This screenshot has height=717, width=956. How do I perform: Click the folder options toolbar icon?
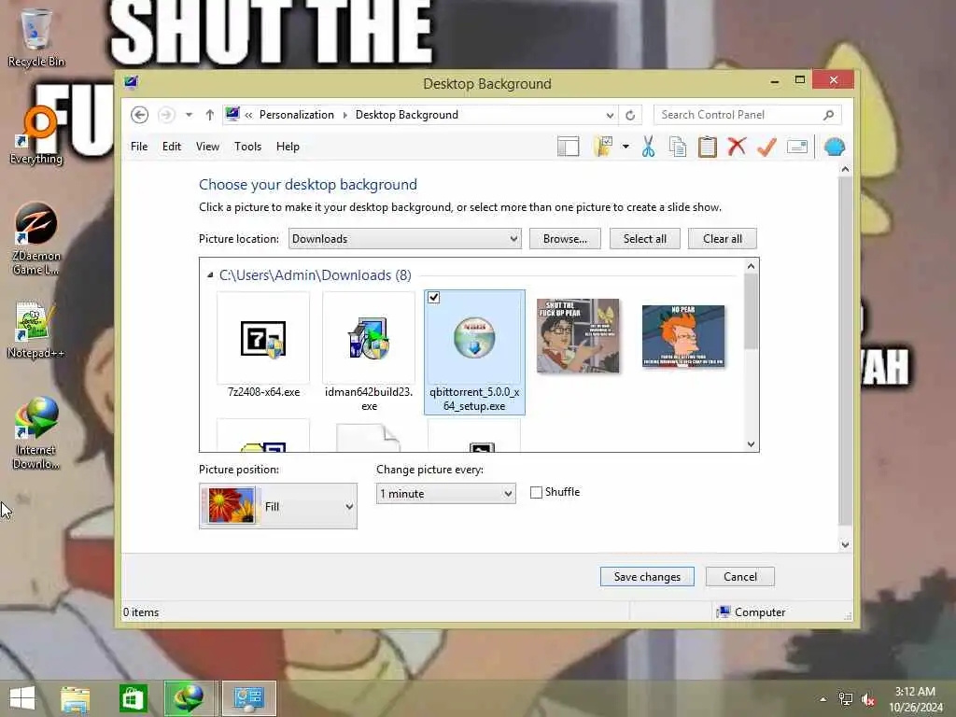tap(602, 147)
